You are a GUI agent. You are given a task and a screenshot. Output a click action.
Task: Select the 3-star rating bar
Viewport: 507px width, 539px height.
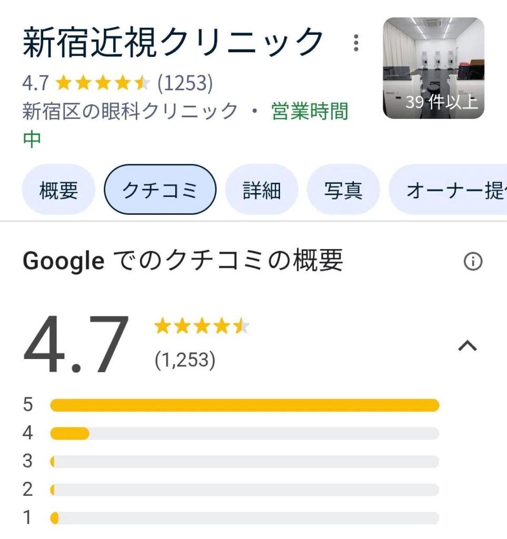point(244,462)
